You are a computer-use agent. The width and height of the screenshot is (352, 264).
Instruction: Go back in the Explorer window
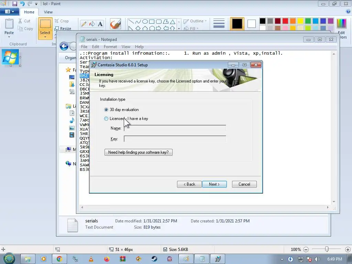click(64, 46)
